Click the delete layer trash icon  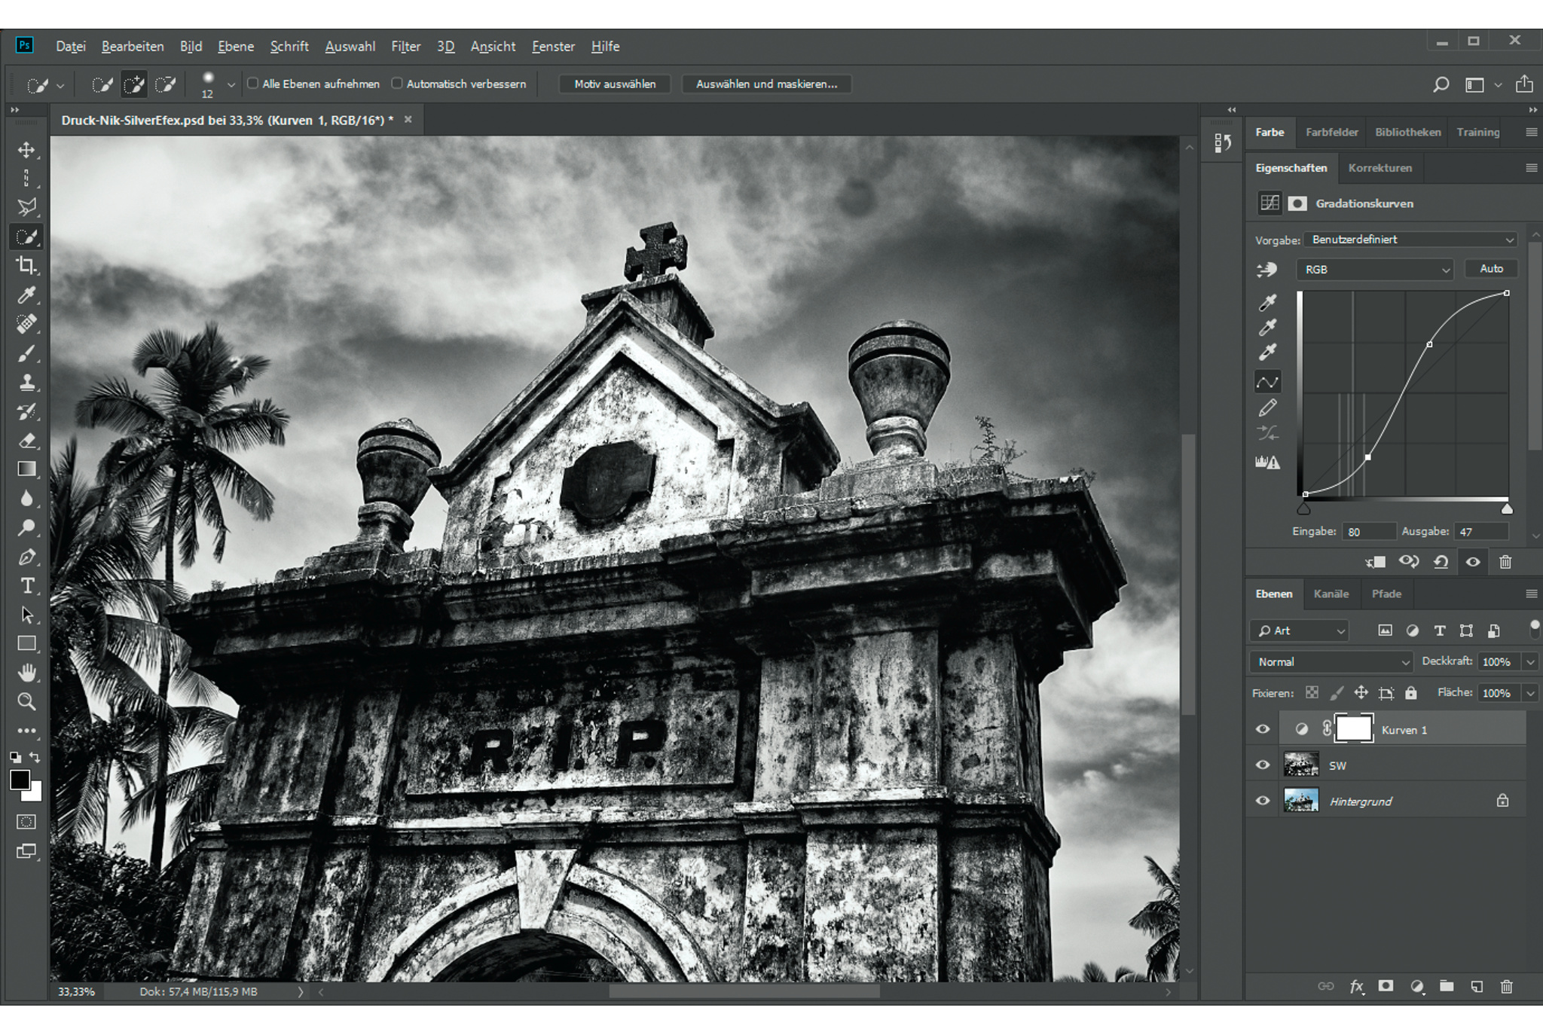[1506, 986]
